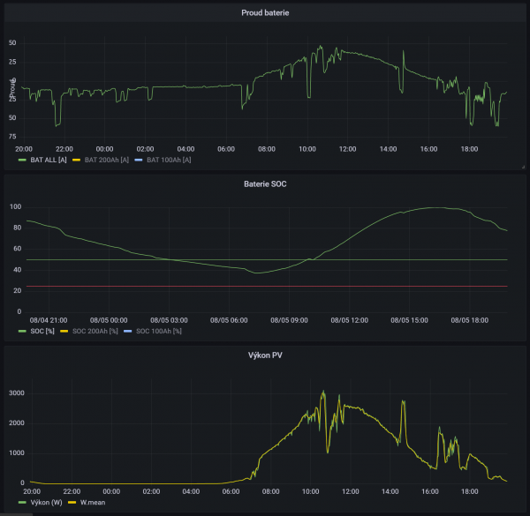Click the yellow W.mean color swatch
Viewport: 530px width, 516px height.
pyautogui.click(x=72, y=503)
